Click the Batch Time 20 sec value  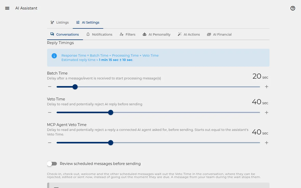coord(260,76)
